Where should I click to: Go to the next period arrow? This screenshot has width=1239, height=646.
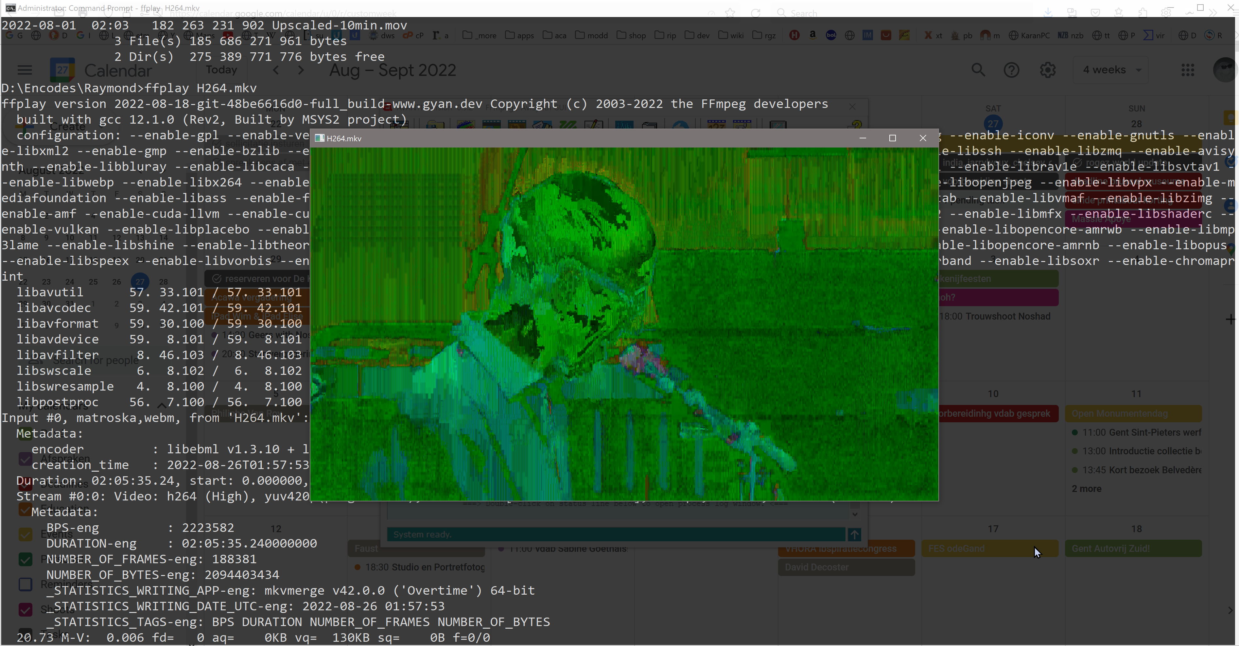[x=301, y=70]
